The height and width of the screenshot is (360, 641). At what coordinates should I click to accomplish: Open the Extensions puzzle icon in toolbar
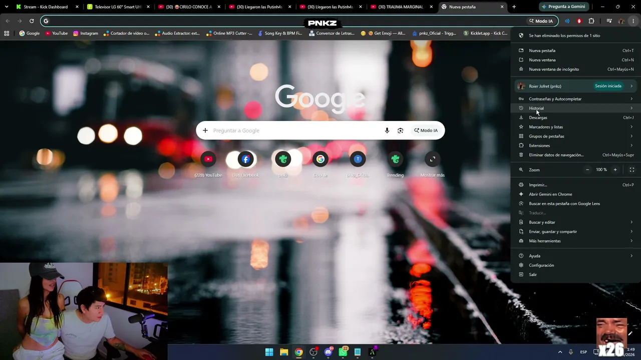pyautogui.click(x=591, y=21)
